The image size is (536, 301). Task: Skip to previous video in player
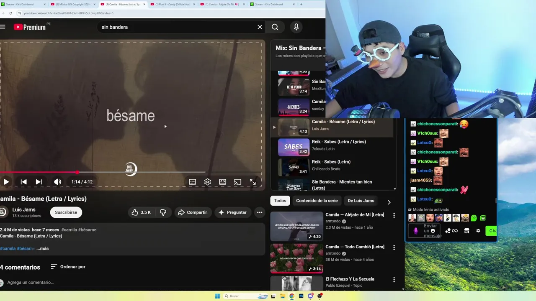click(x=23, y=182)
